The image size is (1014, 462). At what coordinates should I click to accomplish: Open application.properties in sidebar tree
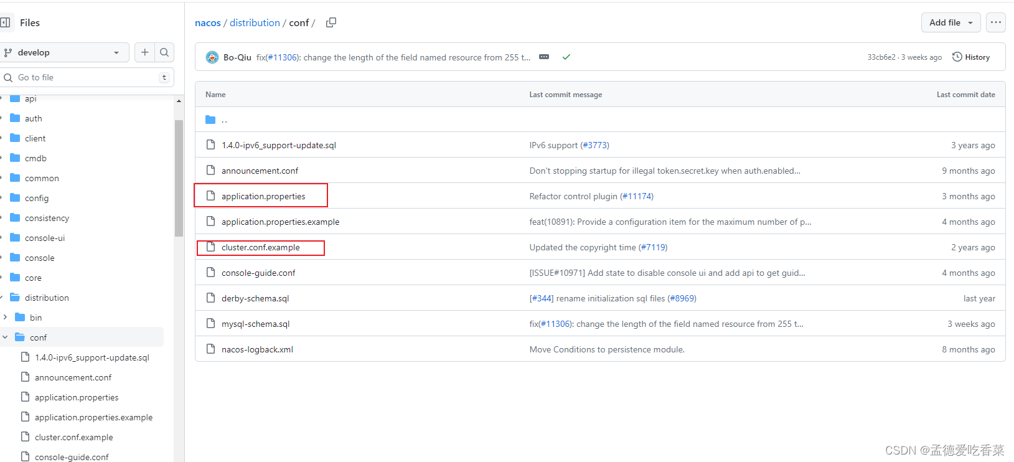(x=77, y=397)
